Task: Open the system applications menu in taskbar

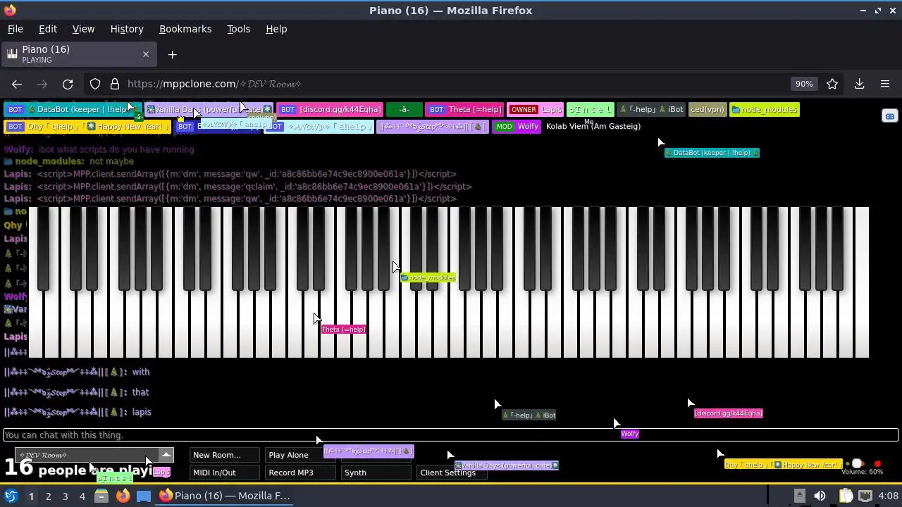Action: pos(11,496)
